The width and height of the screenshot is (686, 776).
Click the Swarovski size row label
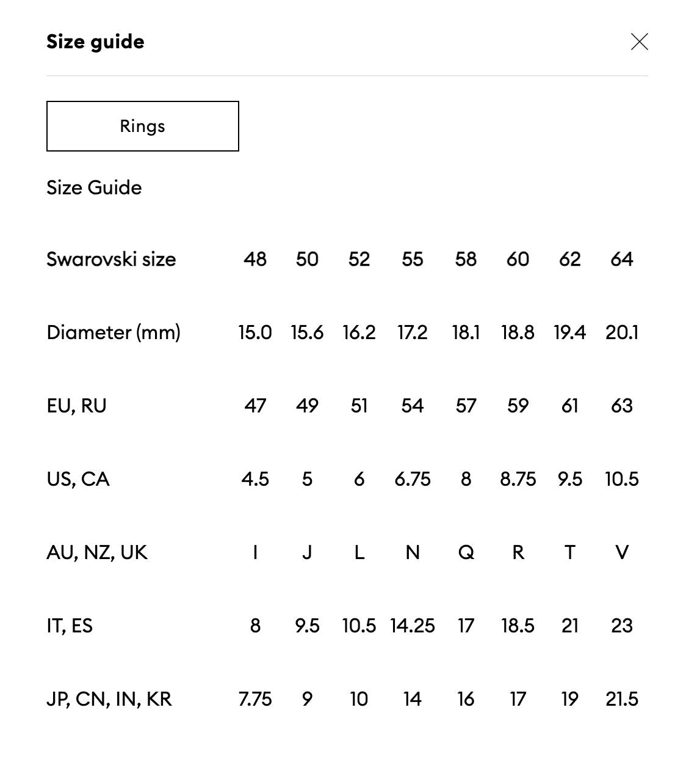[x=111, y=259]
